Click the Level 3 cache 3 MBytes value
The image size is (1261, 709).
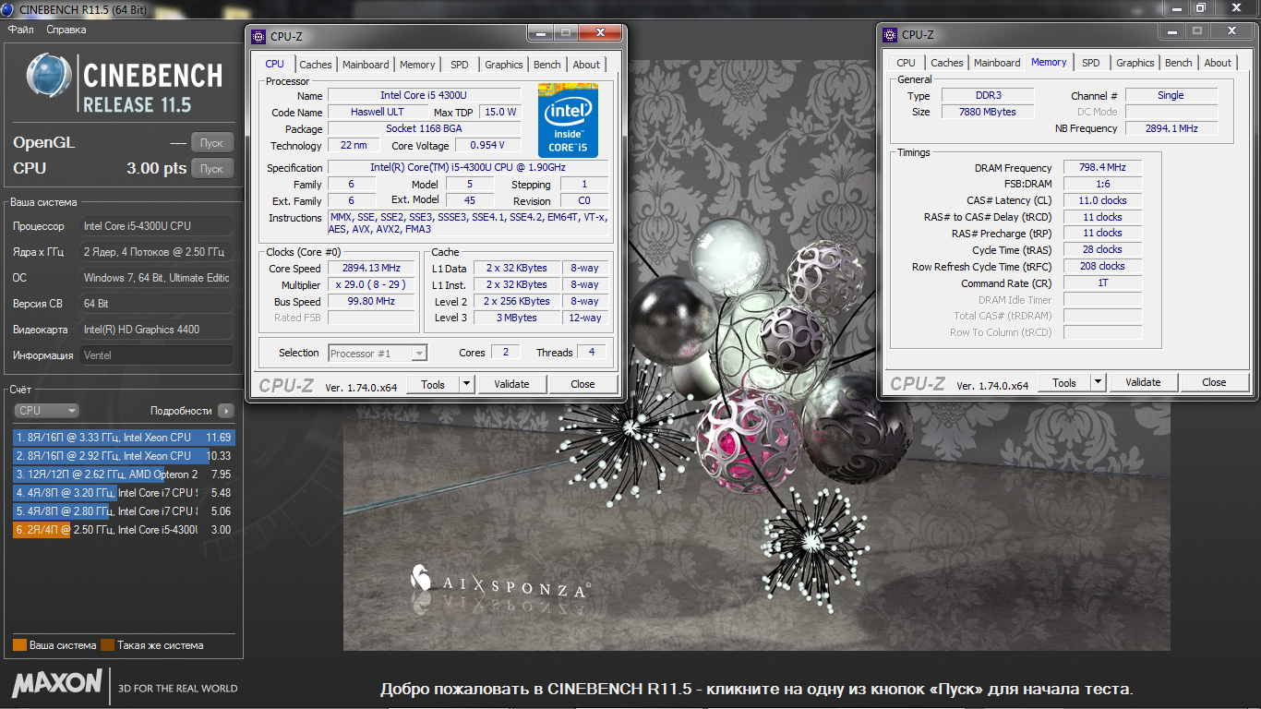point(519,318)
